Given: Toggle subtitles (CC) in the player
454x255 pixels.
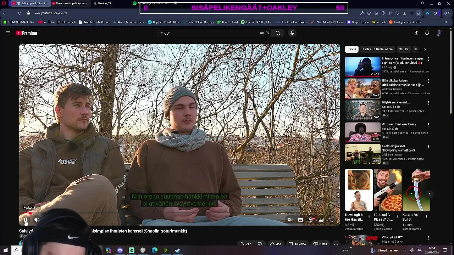Looking at the screenshot, I should (x=300, y=220).
